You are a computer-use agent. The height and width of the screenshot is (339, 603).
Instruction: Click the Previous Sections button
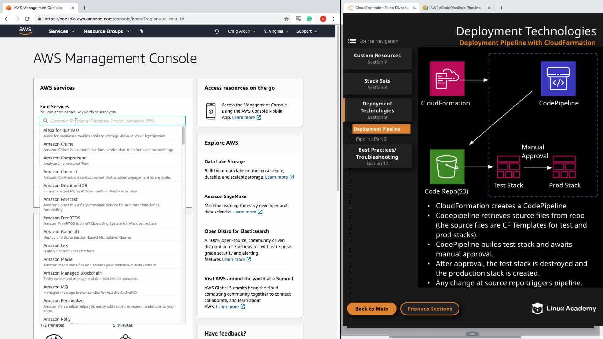pos(430,309)
